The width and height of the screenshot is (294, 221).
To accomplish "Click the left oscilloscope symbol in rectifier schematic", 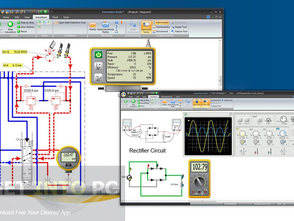I will (x=127, y=125).
